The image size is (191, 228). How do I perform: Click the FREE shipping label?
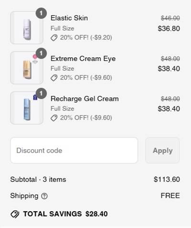pos(170,196)
